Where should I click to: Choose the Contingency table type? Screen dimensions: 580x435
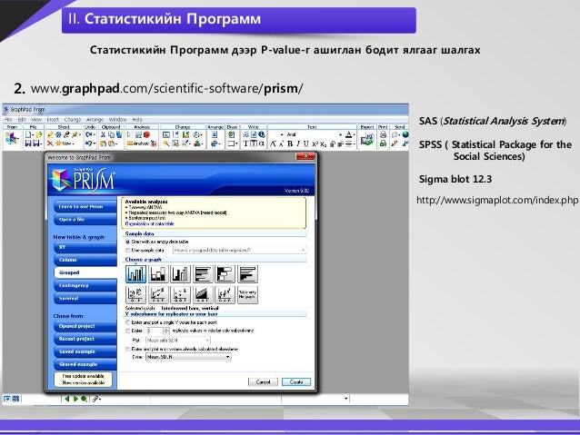coord(85,286)
